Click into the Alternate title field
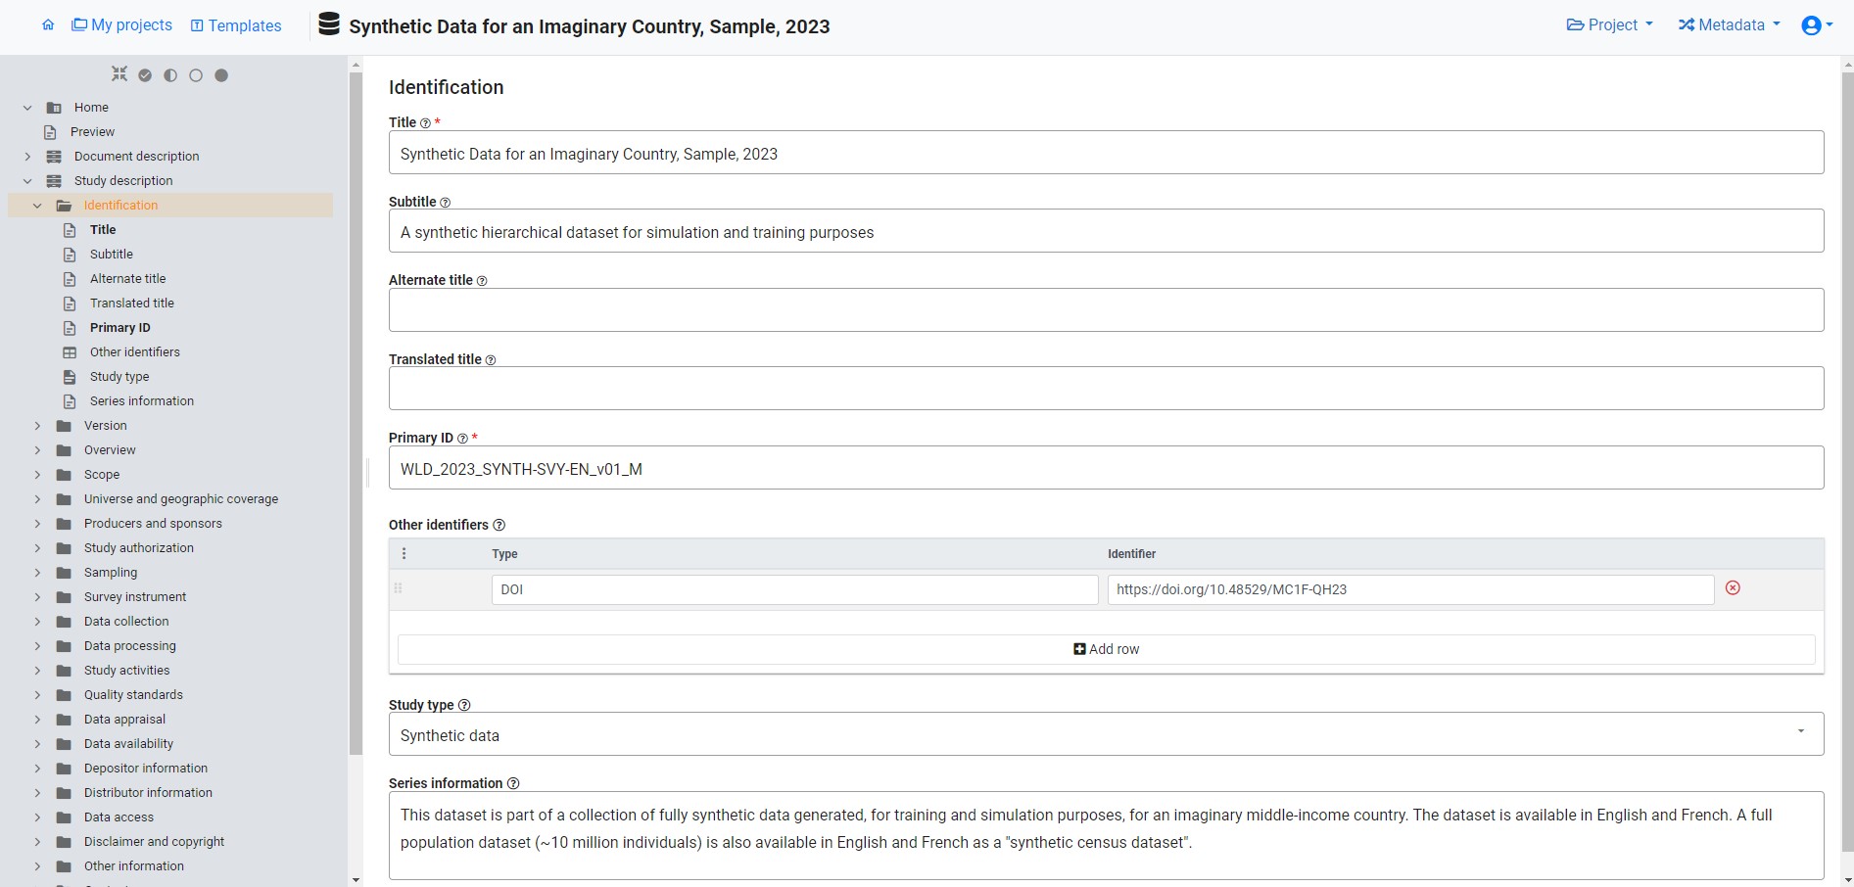This screenshot has height=887, width=1854. 1105,310
